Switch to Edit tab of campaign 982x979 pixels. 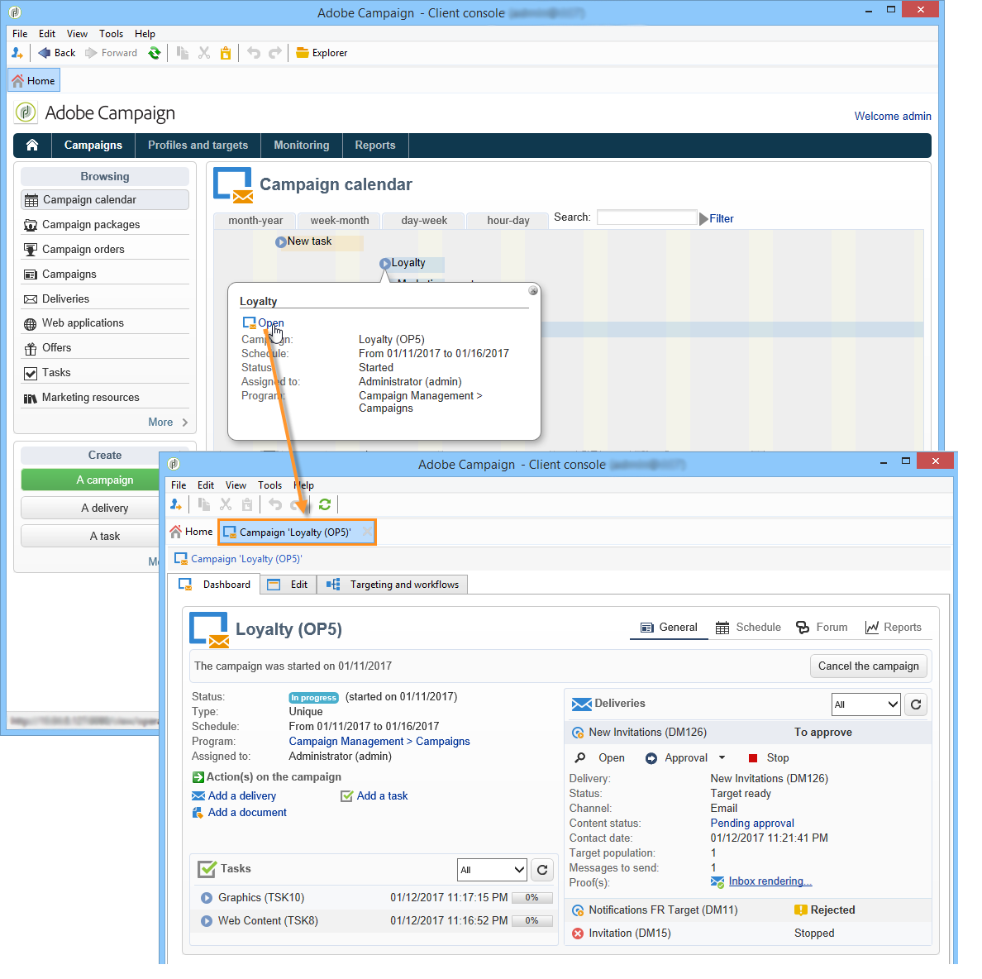[288, 585]
